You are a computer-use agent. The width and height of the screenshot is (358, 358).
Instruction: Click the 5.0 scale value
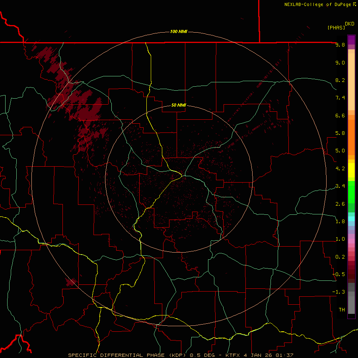pyautogui.click(x=340, y=151)
